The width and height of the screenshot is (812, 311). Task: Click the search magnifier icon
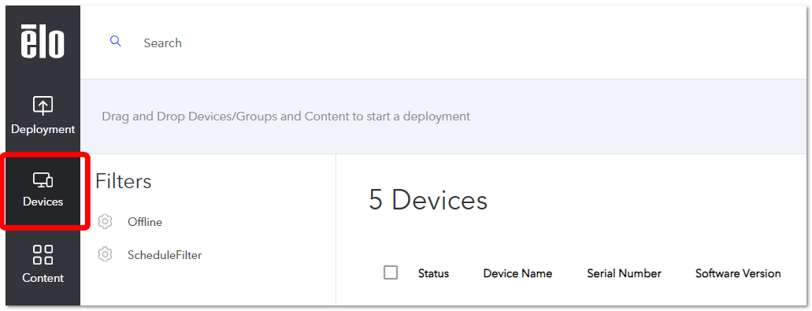click(116, 42)
